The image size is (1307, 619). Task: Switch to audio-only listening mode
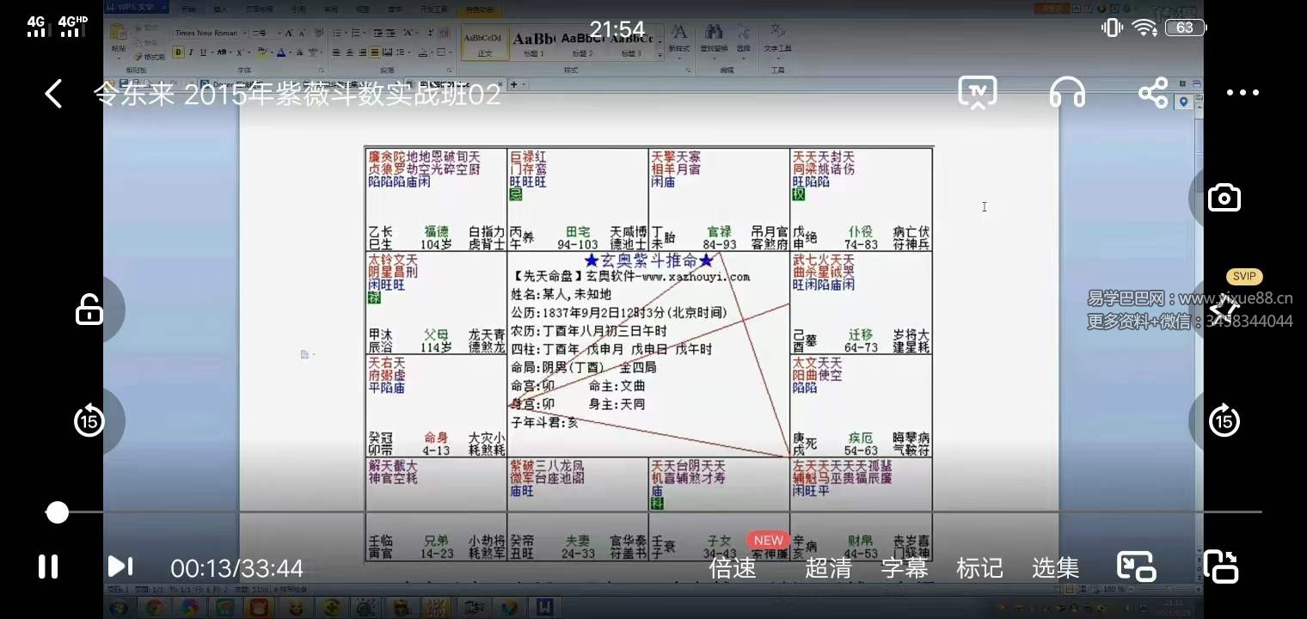pyautogui.click(x=1066, y=93)
